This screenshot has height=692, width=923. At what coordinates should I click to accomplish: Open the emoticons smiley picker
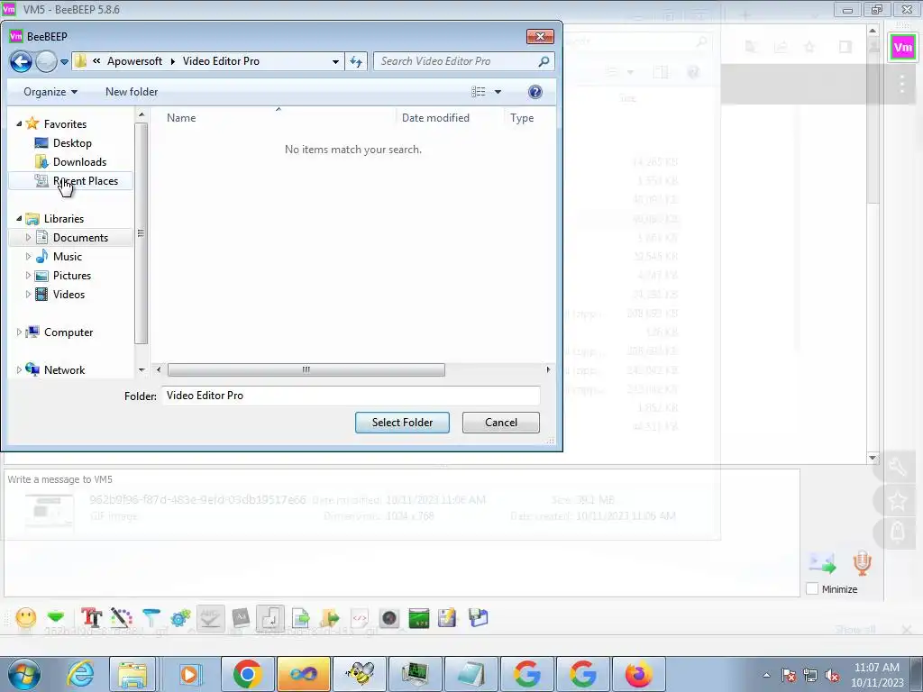[x=26, y=618]
